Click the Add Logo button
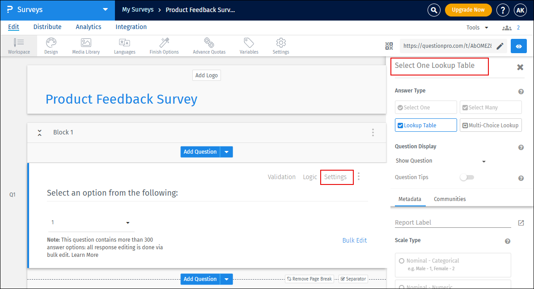534x289 pixels. (206, 75)
